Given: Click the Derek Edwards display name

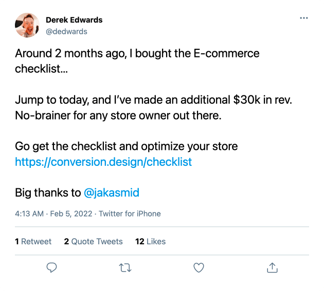Looking at the screenshot, I should point(74,20).
